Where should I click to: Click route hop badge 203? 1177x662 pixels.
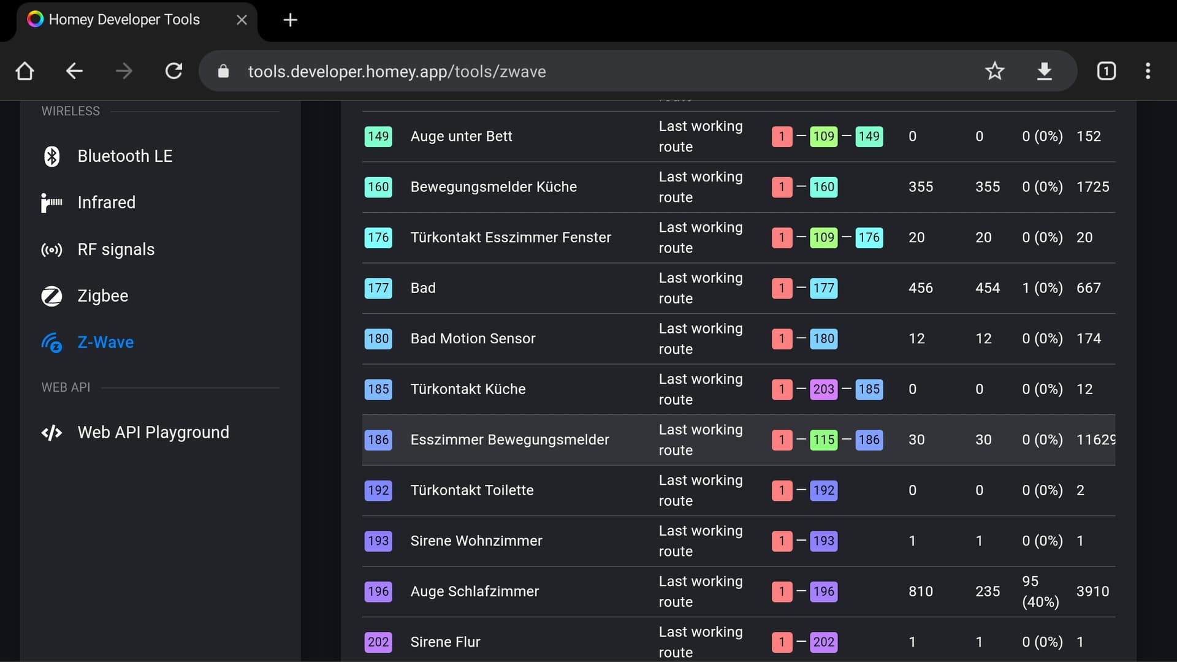click(823, 389)
